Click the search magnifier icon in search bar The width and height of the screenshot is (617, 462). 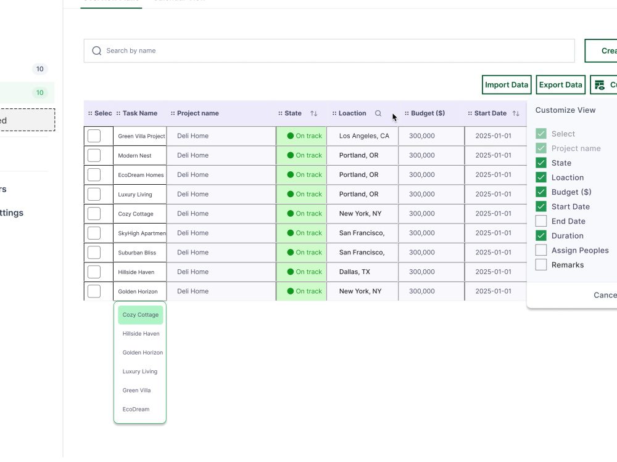click(x=96, y=51)
